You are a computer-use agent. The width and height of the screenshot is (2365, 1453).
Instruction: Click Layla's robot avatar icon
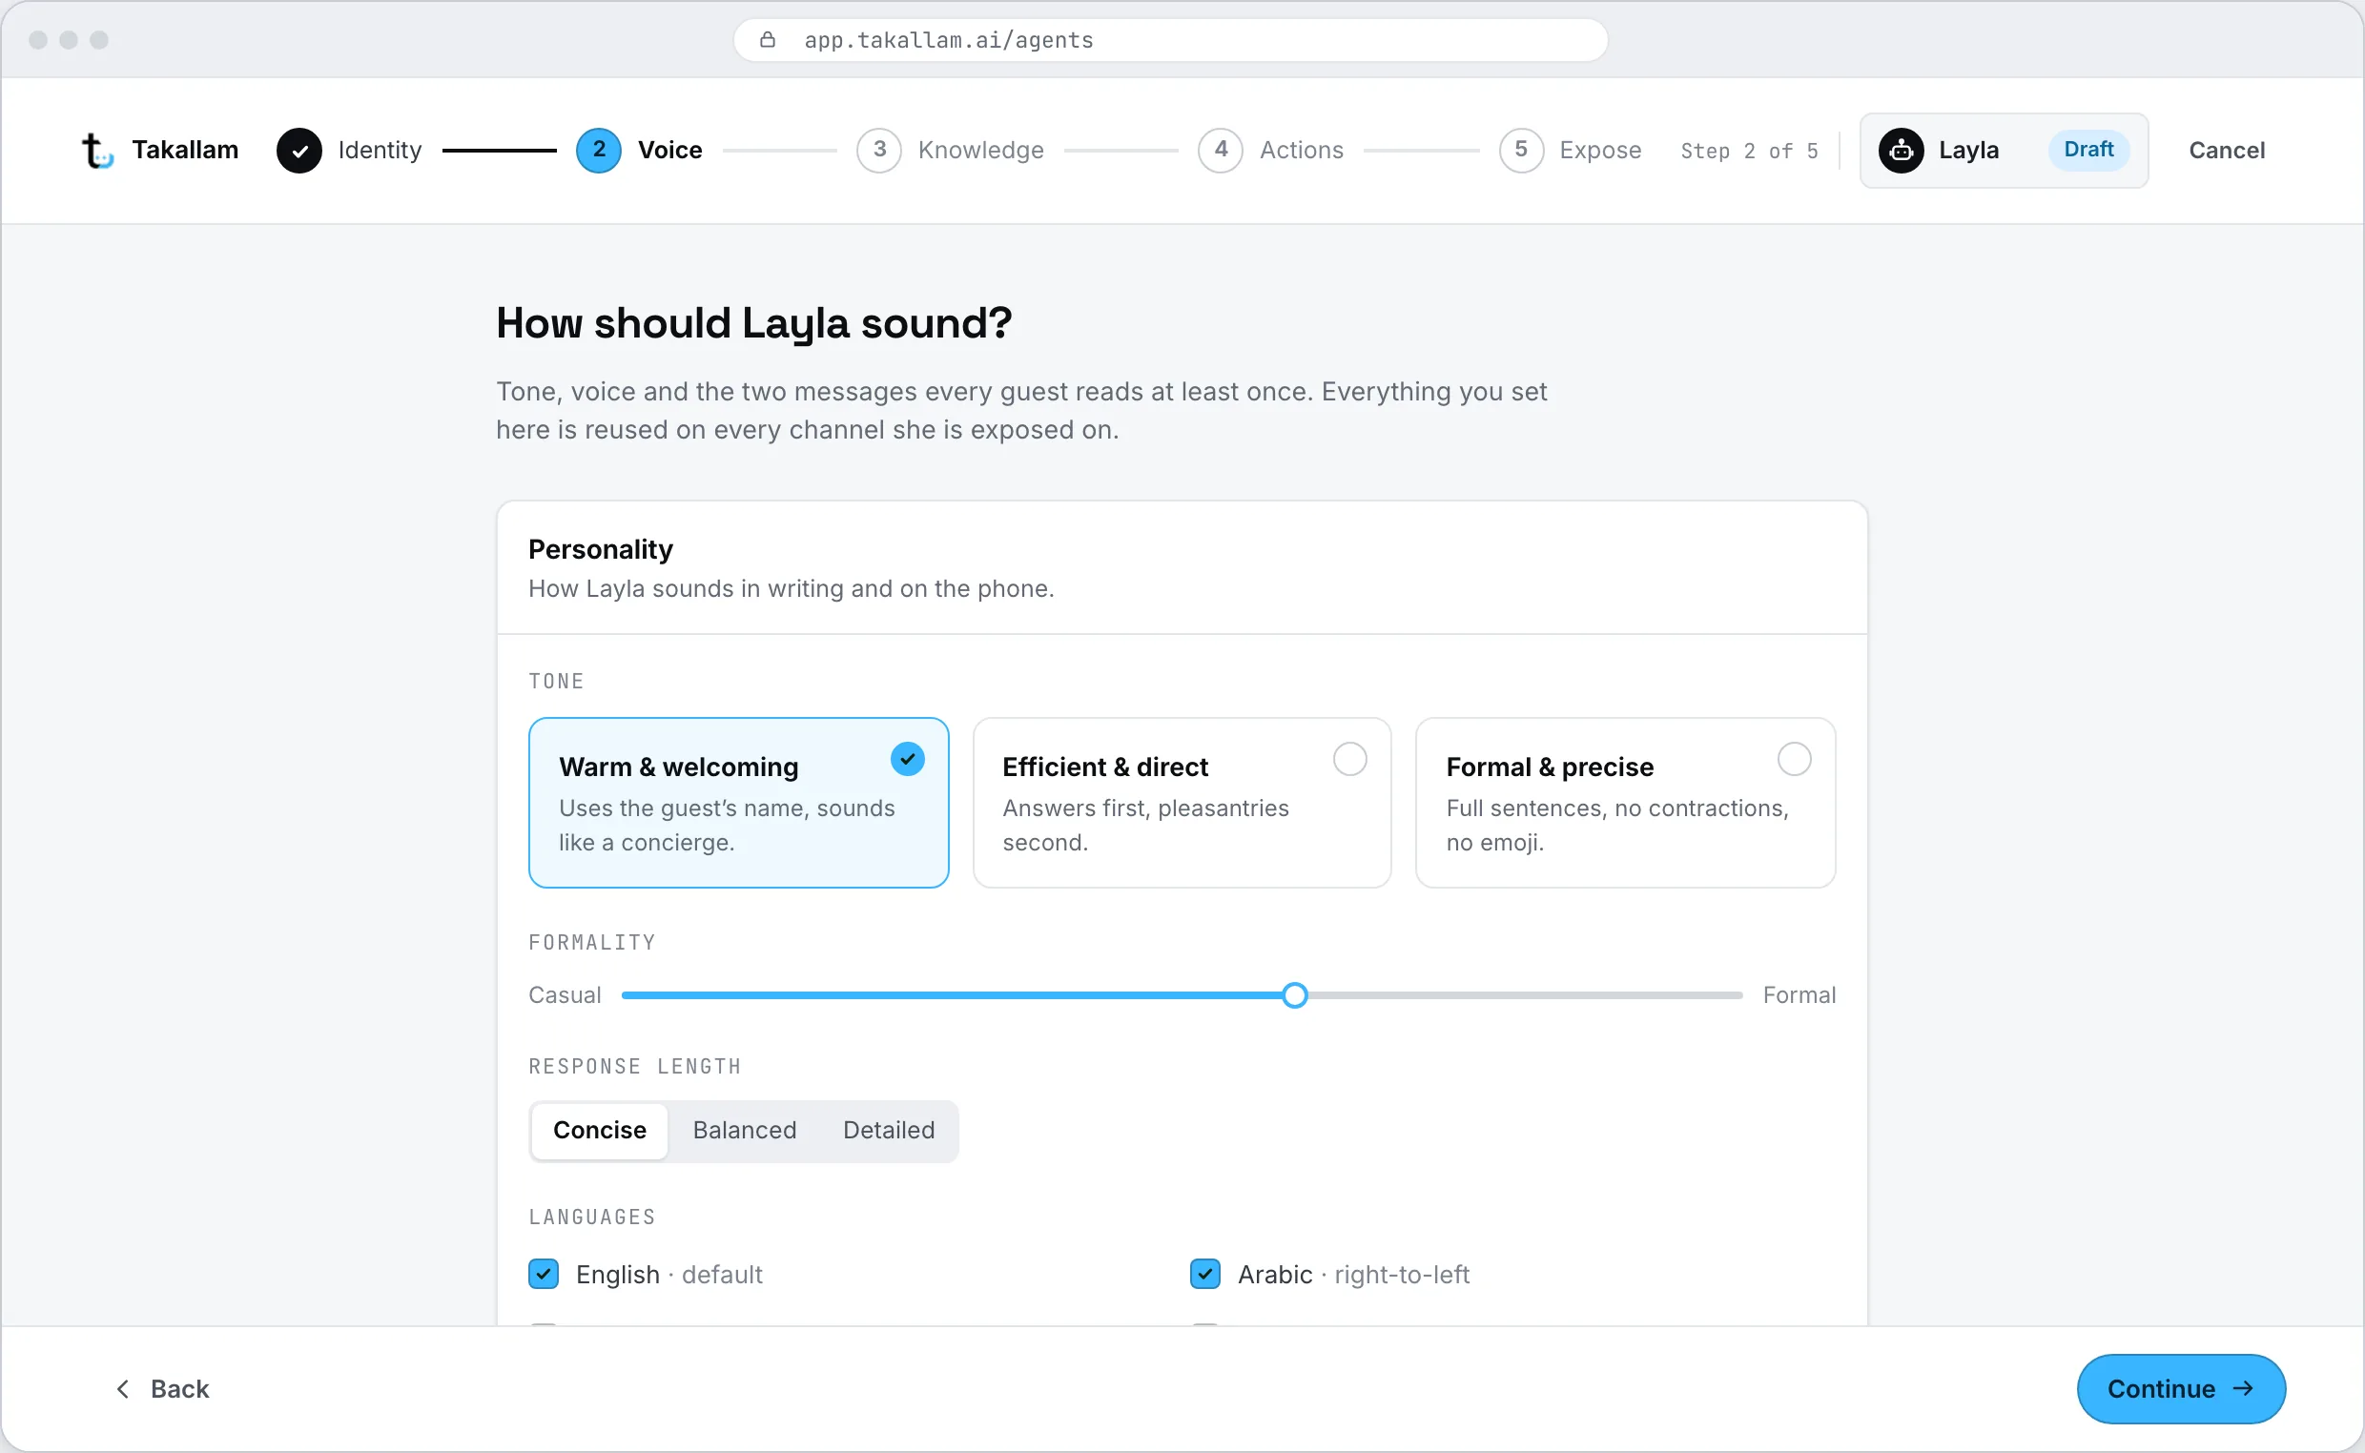(1901, 151)
